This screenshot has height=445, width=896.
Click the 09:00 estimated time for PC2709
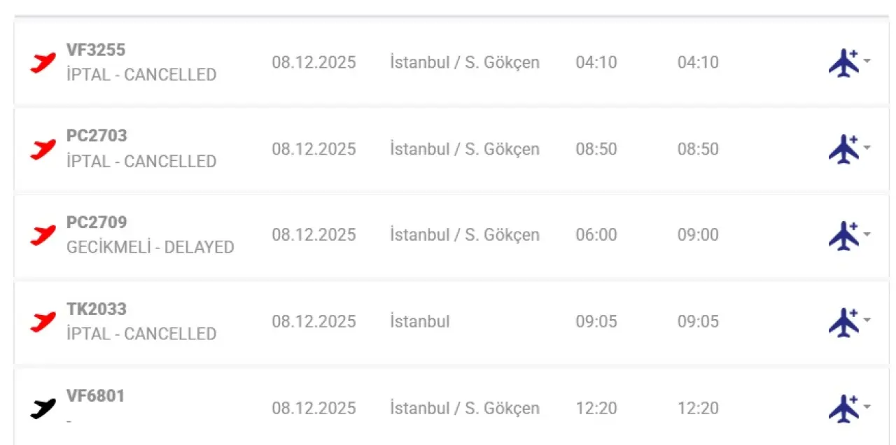[x=698, y=235]
